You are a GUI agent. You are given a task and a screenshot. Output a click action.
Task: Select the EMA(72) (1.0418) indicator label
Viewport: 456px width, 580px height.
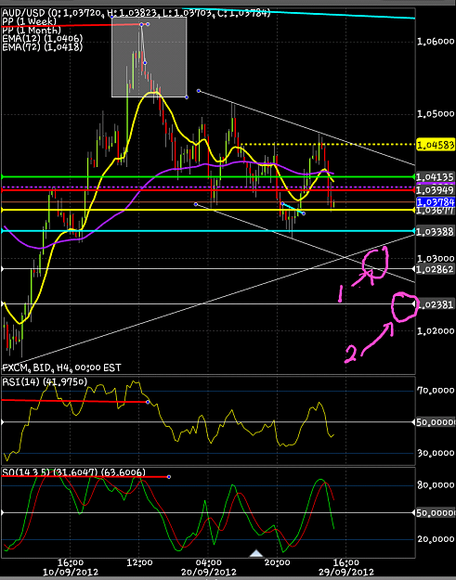click(43, 47)
